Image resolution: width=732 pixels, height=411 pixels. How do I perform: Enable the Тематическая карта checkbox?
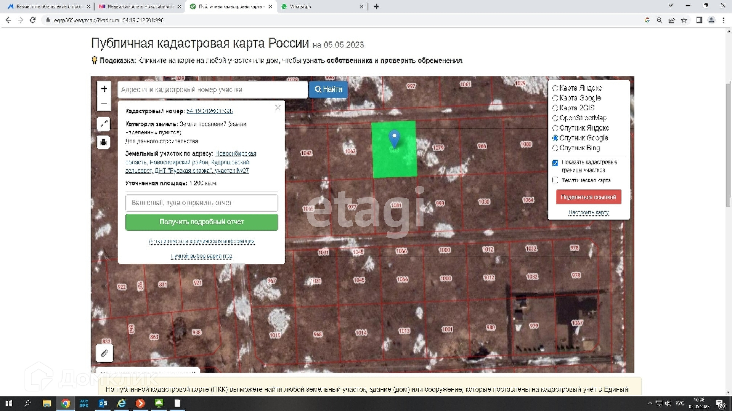tap(555, 180)
